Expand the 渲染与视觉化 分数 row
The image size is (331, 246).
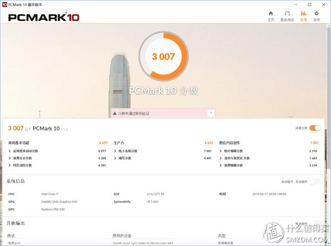(x=221, y=158)
